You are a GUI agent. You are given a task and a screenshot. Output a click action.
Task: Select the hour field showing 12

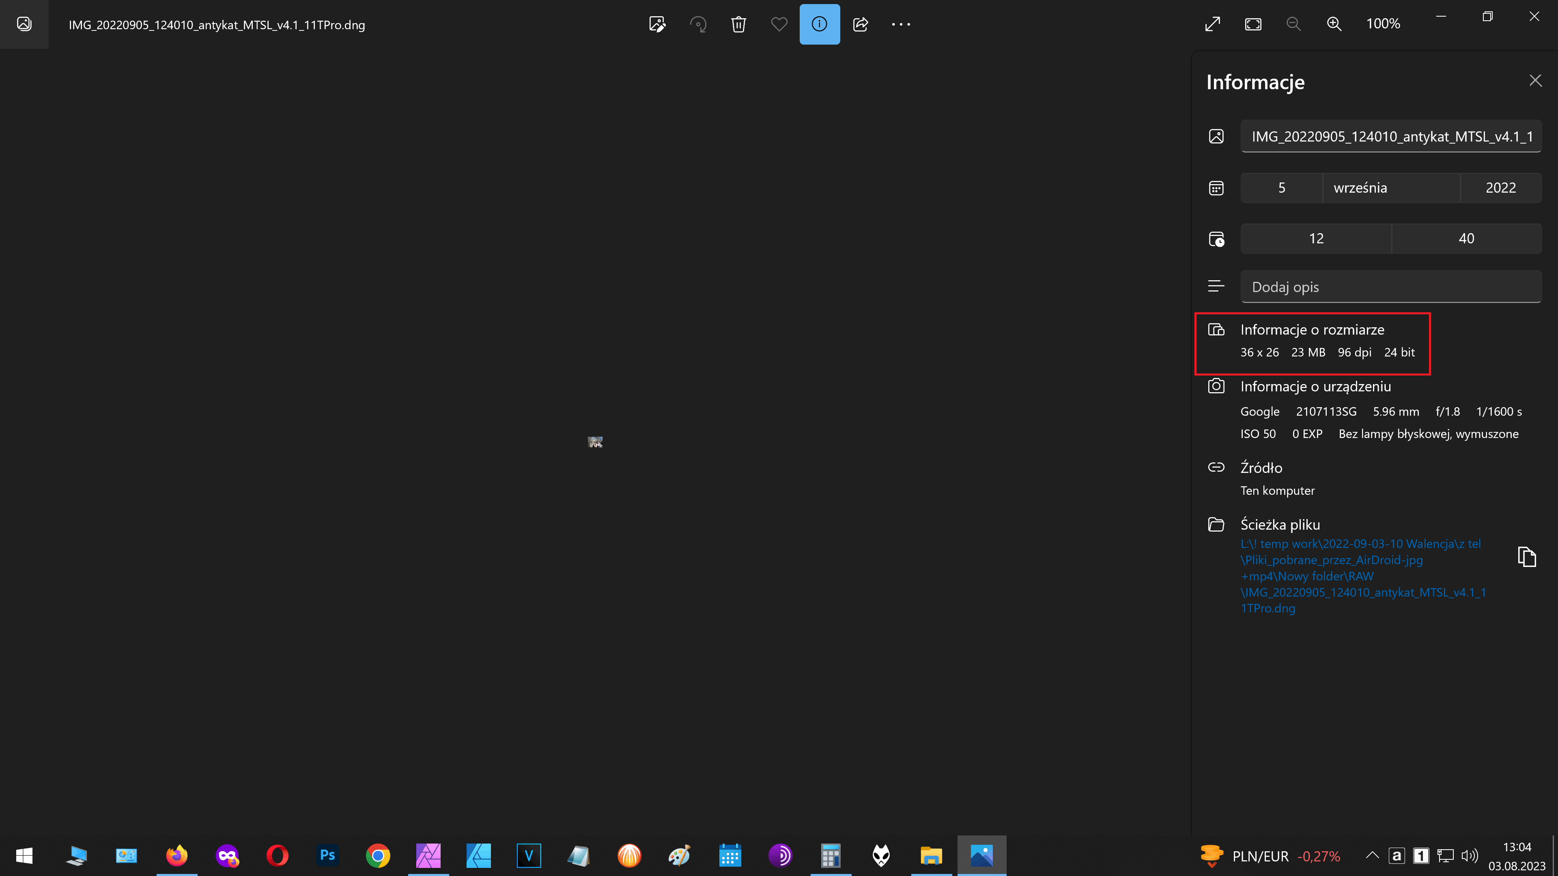[x=1315, y=239]
